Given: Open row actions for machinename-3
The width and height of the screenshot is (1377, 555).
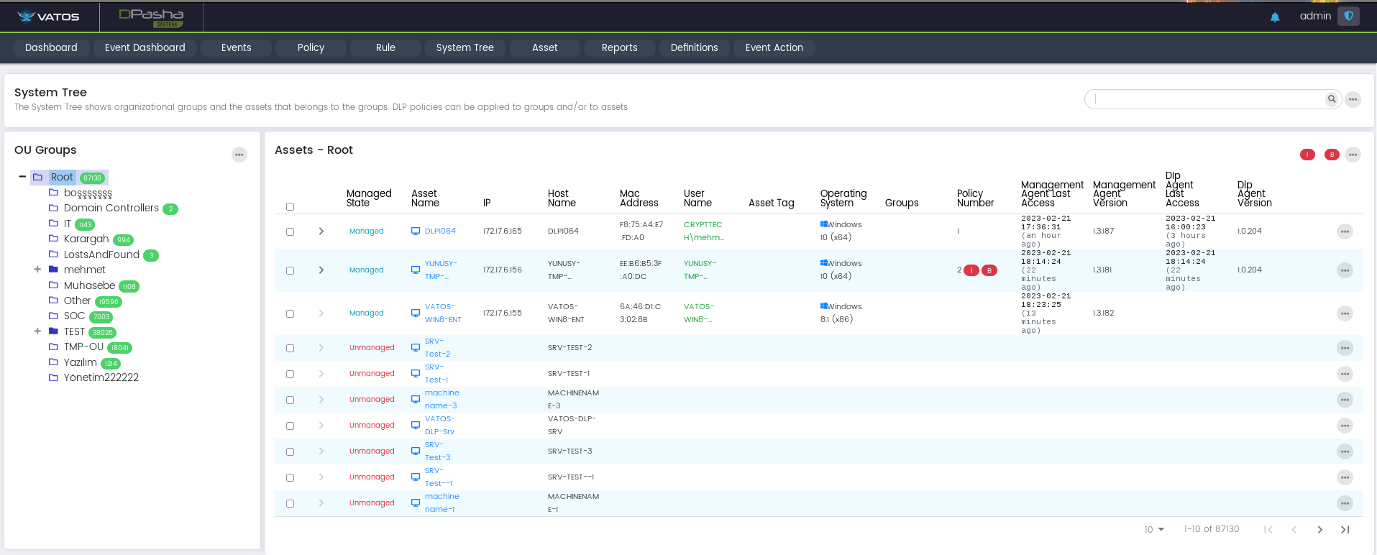Looking at the screenshot, I should 1345,400.
